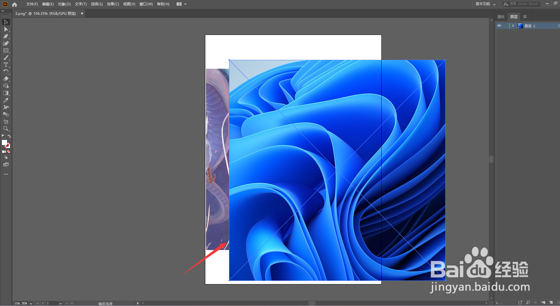Image resolution: width=560 pixels, height=306 pixels.
Task: Go to the first artboard
Action: pos(38,304)
